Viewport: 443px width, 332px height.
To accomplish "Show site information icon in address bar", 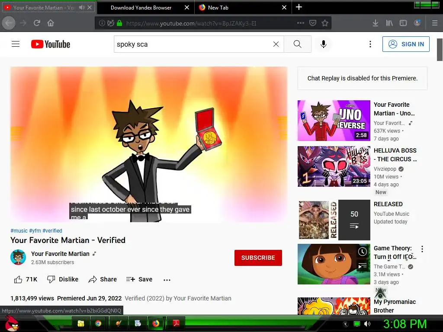I will click(102, 23).
